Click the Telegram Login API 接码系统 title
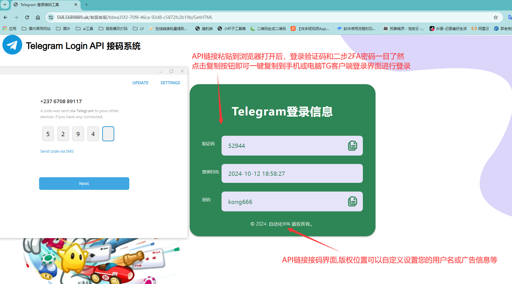 (x=83, y=46)
